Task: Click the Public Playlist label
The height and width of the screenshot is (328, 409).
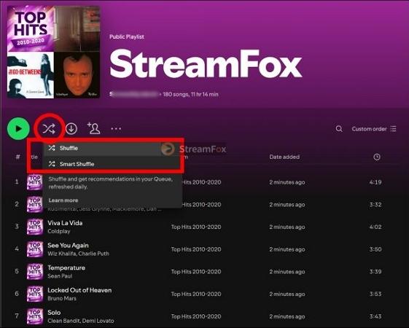Action: point(127,36)
